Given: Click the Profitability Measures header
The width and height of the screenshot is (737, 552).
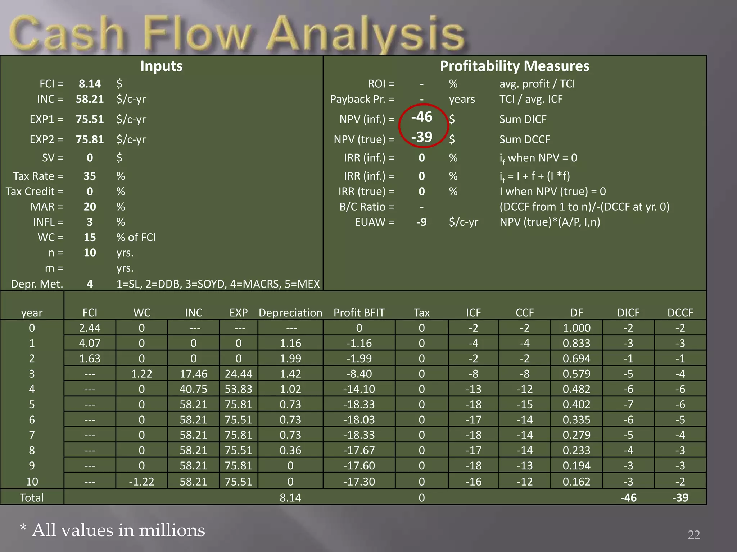Looking at the screenshot, I should [515, 66].
